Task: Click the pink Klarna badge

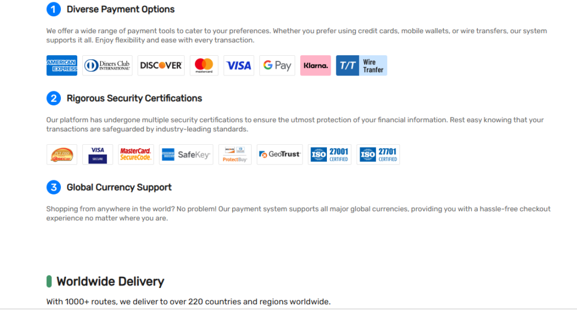Action: tap(316, 65)
